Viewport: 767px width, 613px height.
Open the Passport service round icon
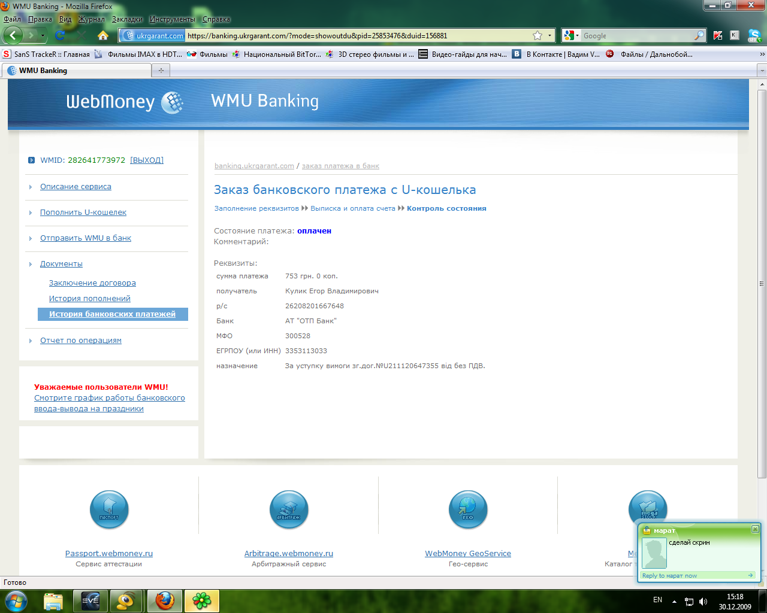coord(109,509)
